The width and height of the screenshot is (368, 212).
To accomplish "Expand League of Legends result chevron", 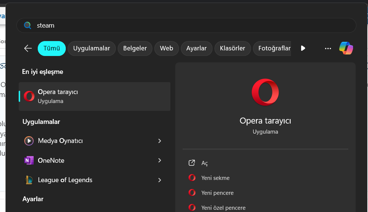I will pyautogui.click(x=160, y=180).
